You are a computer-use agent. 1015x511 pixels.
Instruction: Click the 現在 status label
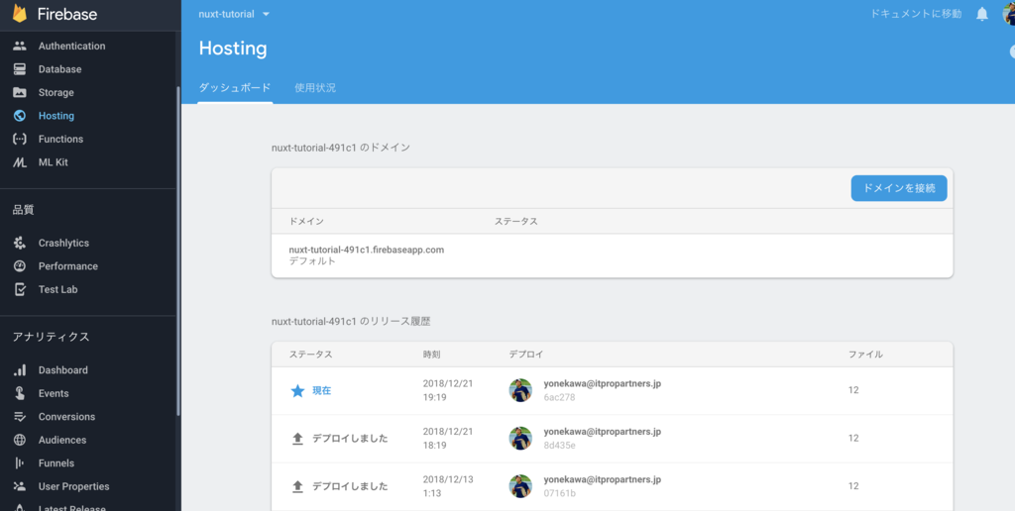(x=322, y=391)
